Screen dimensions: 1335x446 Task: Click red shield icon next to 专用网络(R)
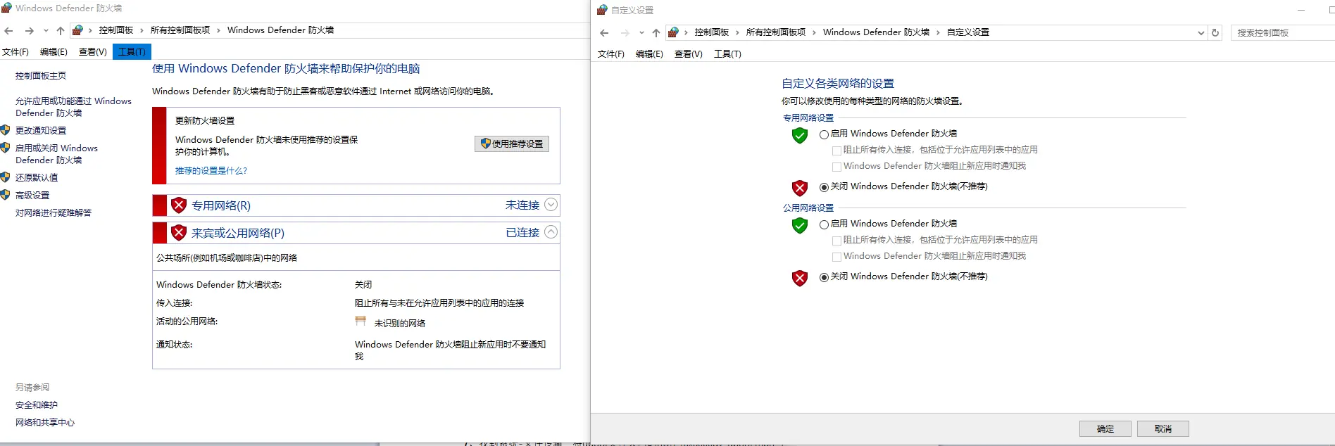179,205
